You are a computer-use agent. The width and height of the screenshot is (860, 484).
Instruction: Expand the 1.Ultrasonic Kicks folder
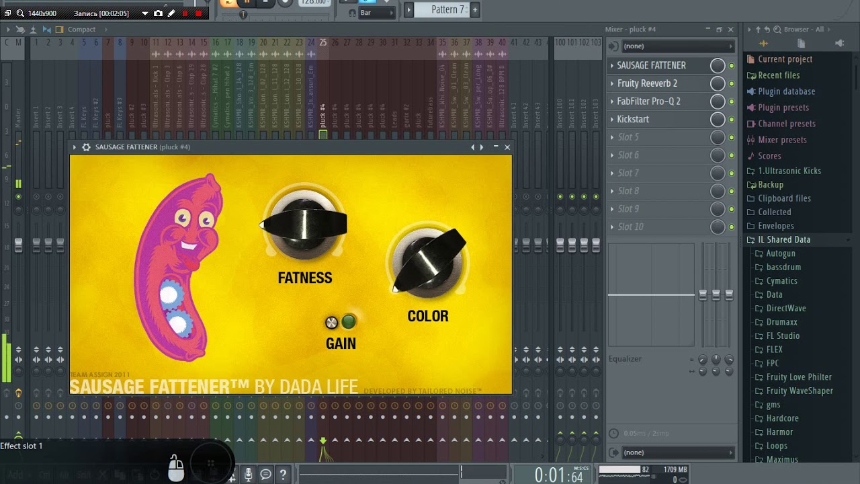(x=789, y=171)
